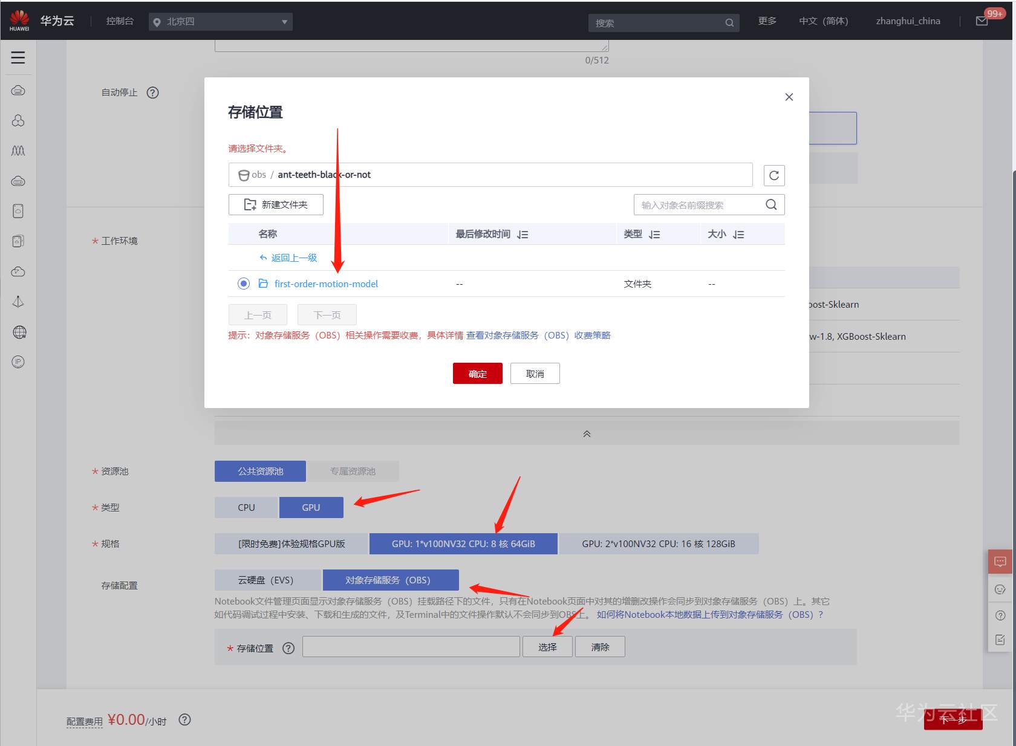This screenshot has width=1016, height=746.
Task: Click the 清除 button for storage location
Action: 600,647
